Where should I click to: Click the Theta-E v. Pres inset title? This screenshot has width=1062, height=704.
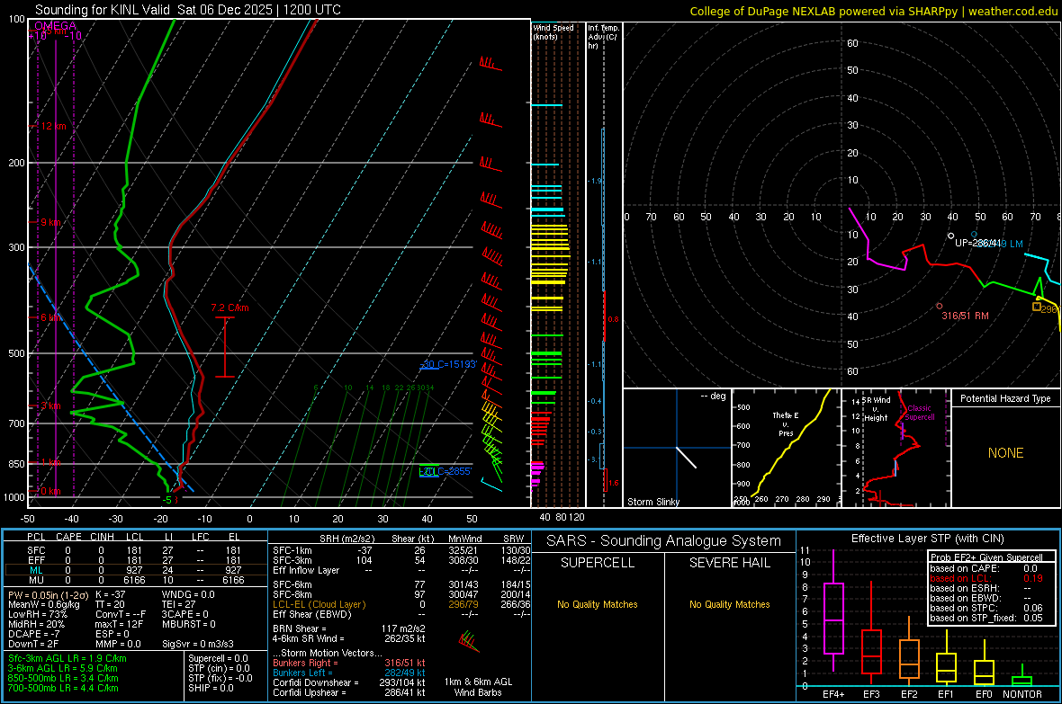[786, 423]
